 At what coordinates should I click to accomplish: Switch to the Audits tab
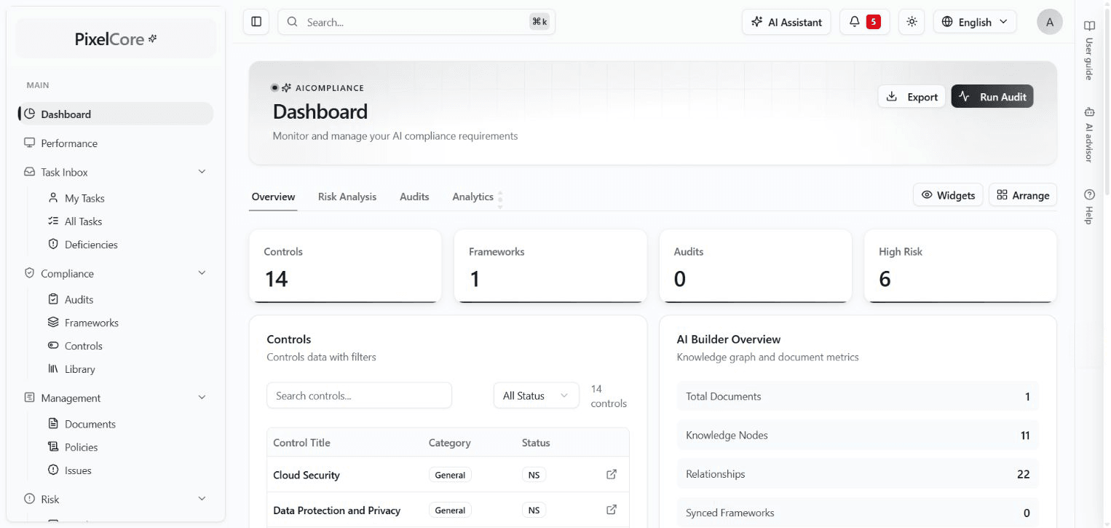point(414,197)
